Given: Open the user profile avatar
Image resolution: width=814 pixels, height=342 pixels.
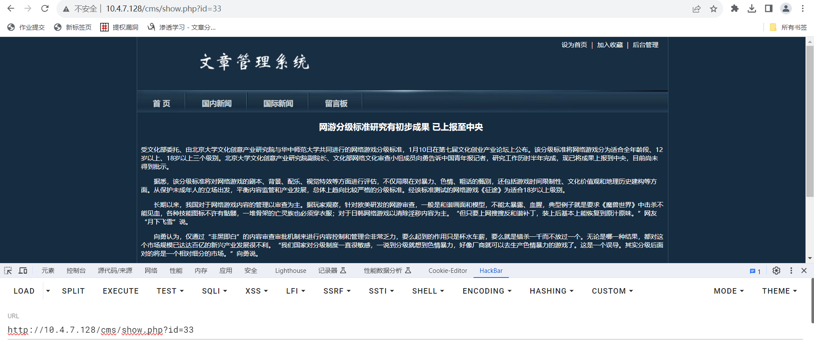Looking at the screenshot, I should click(786, 8).
